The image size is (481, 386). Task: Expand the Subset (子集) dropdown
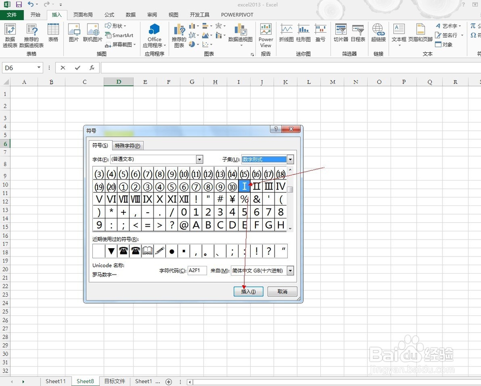(x=290, y=159)
